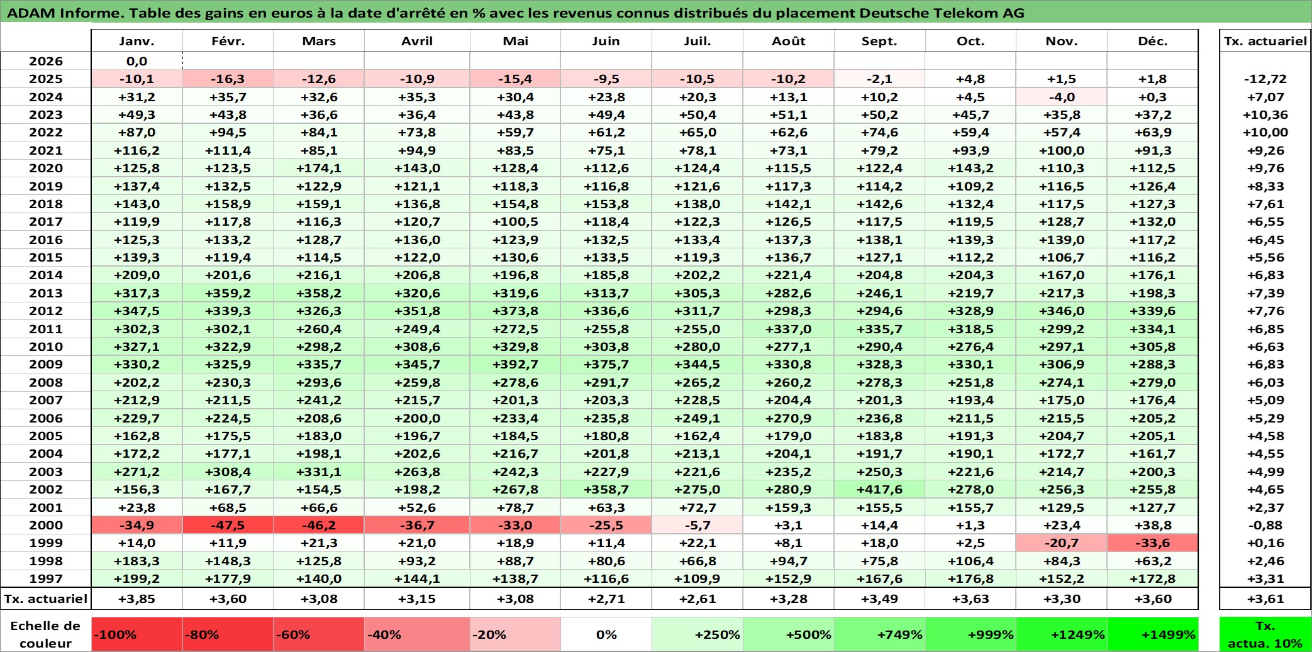Click the -12,72 actuarial rate for 2025

pyautogui.click(x=1265, y=79)
